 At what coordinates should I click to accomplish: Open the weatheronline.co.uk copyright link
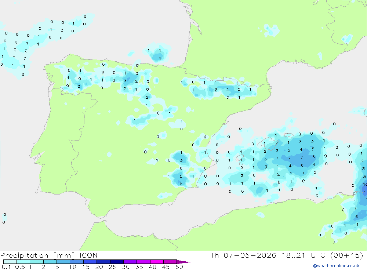(336, 266)
